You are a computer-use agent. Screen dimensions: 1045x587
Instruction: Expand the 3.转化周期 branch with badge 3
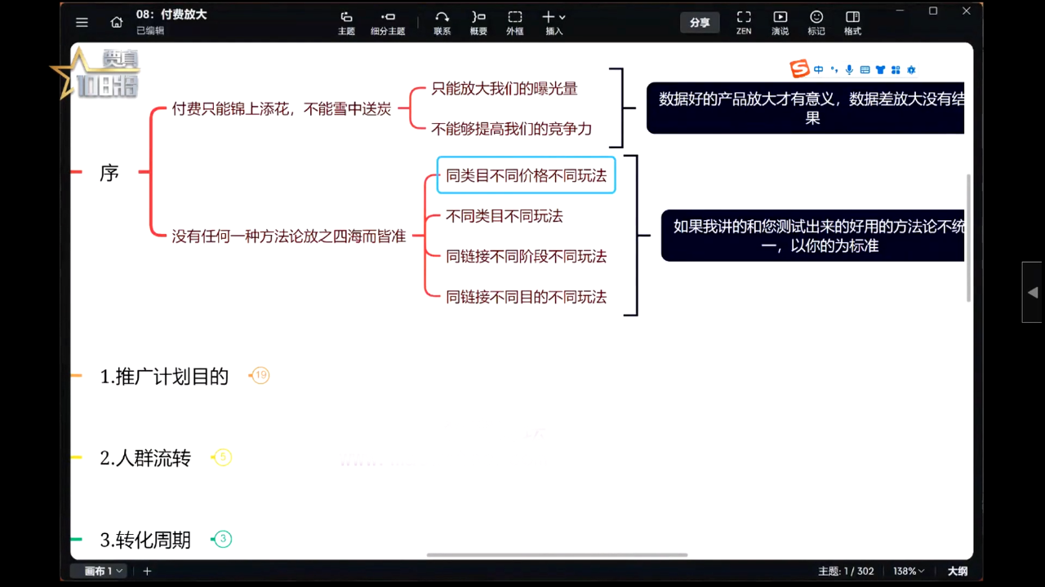[223, 539]
